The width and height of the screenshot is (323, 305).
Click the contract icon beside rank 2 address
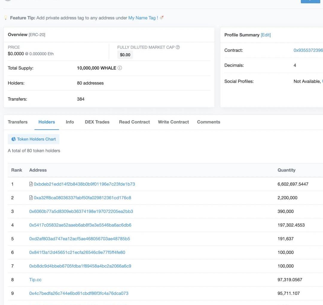pos(31,198)
